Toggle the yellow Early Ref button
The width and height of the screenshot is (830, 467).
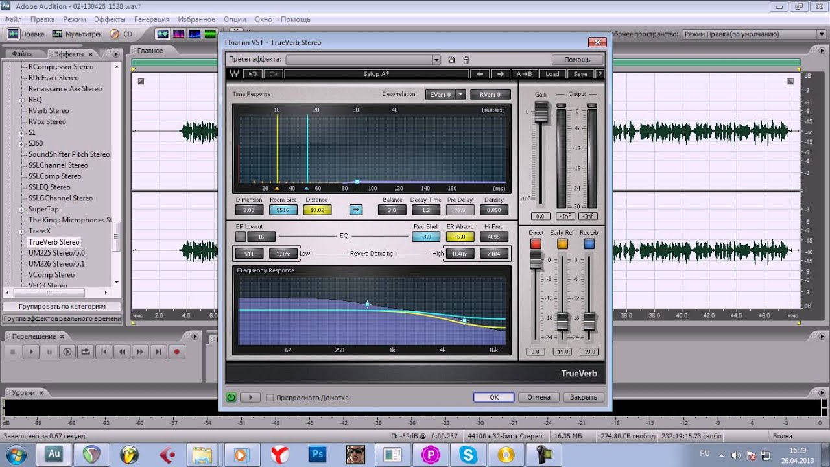[562, 244]
